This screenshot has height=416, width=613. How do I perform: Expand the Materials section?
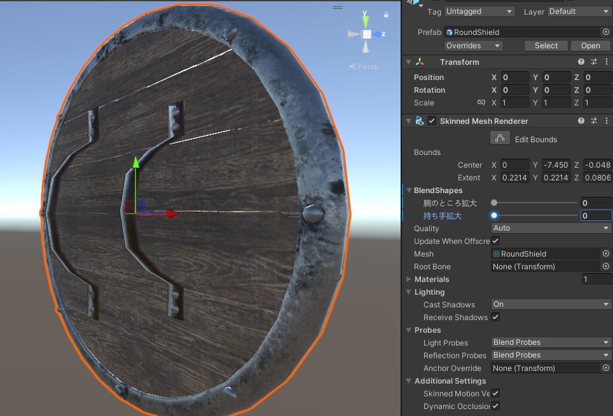point(408,279)
